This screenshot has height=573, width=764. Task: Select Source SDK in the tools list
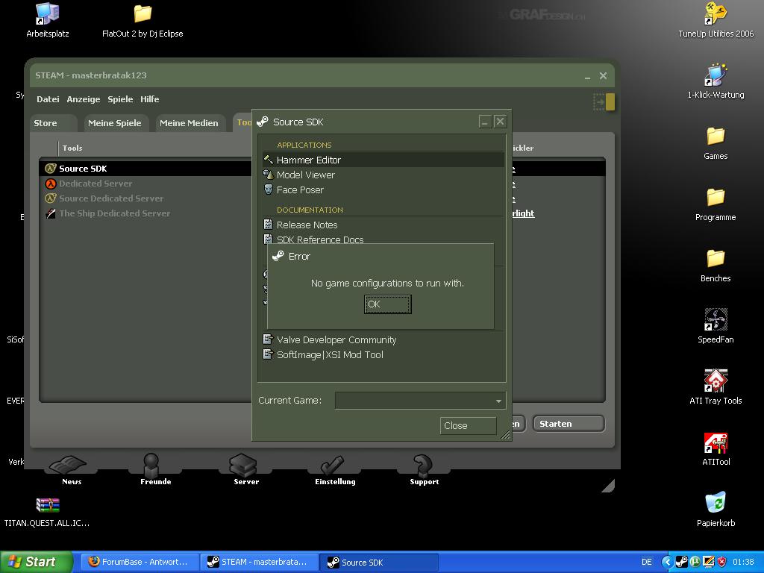click(x=146, y=169)
